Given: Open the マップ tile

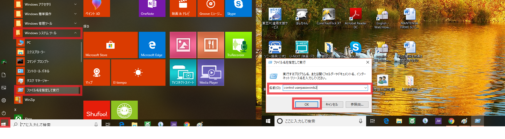Looking at the screenshot, I should (97, 73).
